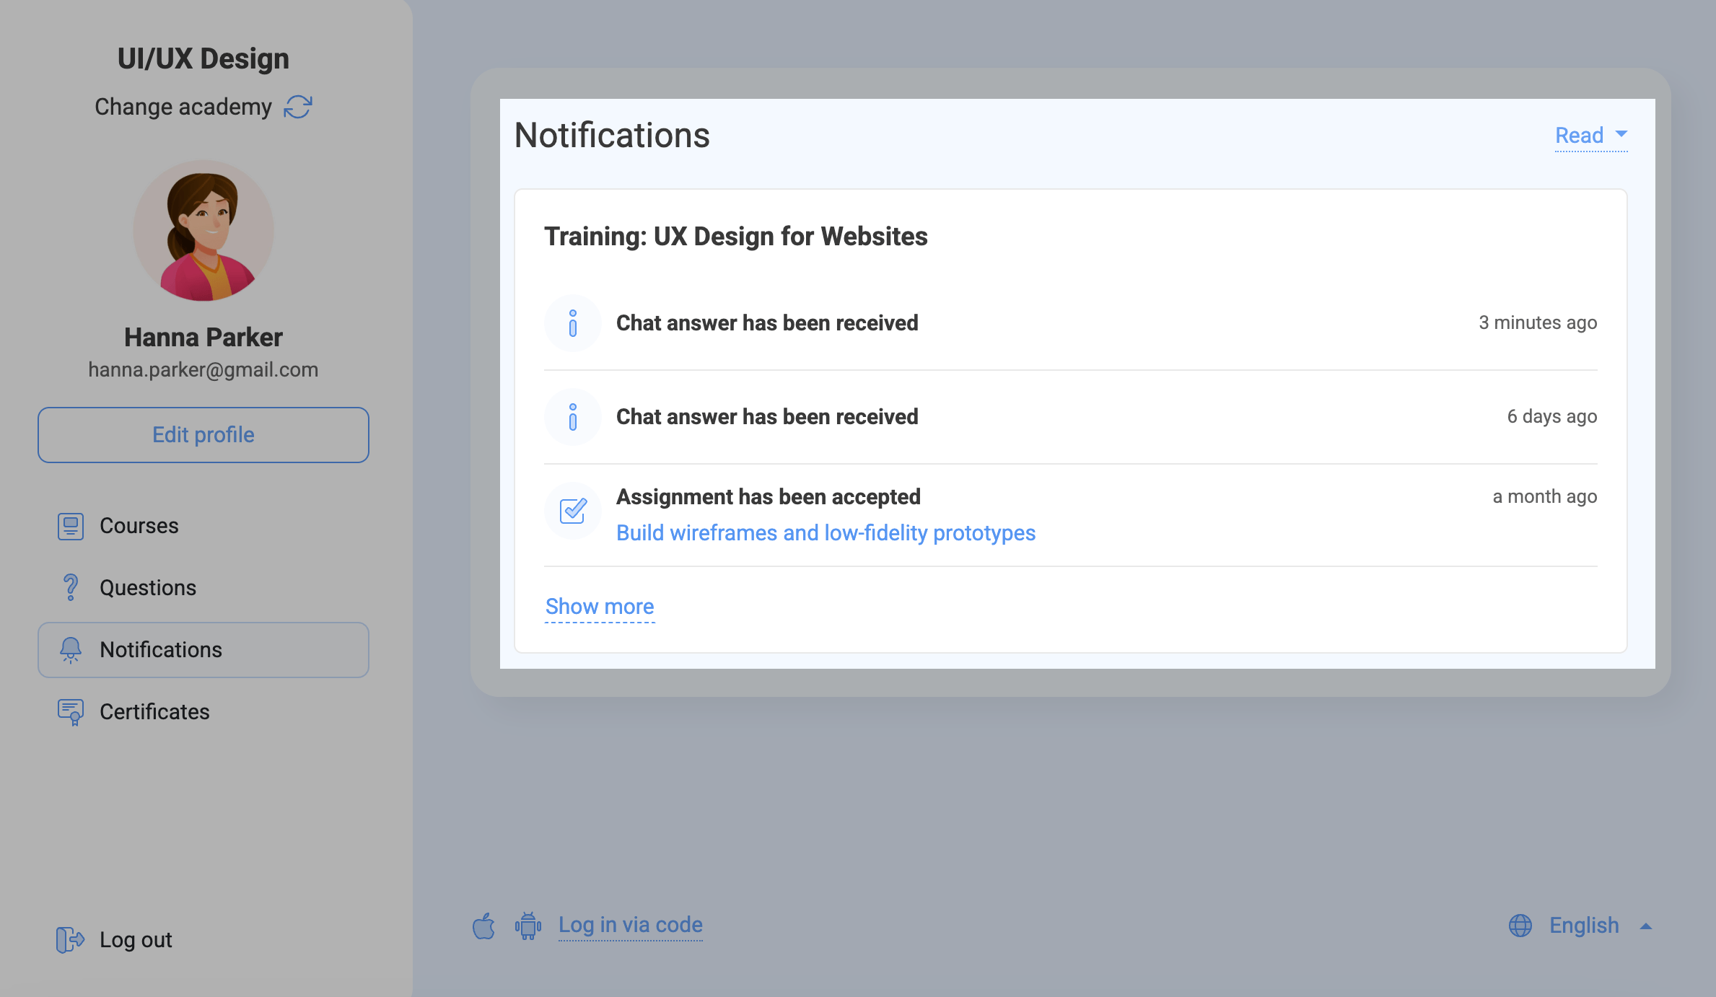
Task: Click the accepted assignment checkmark icon
Action: (573, 511)
